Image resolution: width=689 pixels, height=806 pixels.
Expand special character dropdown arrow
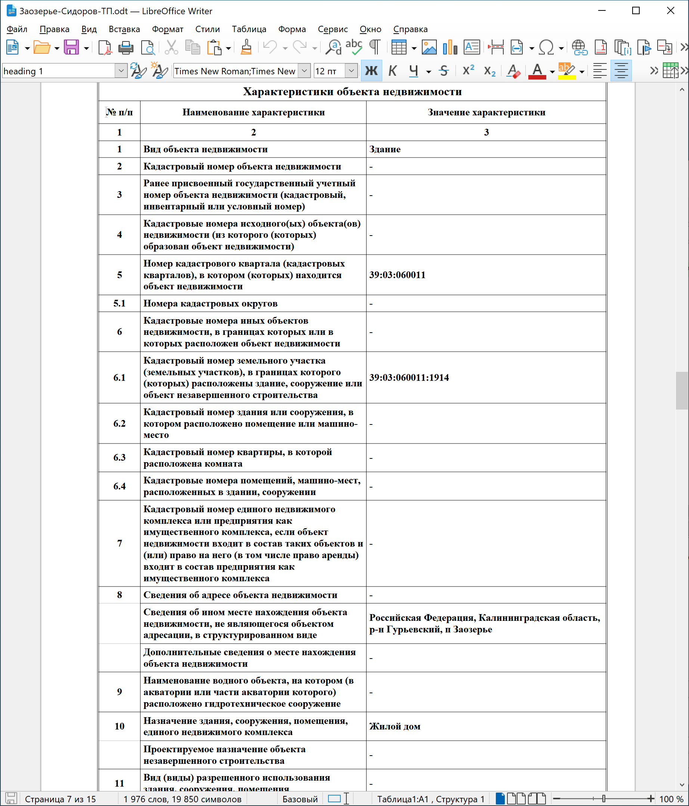pyautogui.click(x=561, y=48)
